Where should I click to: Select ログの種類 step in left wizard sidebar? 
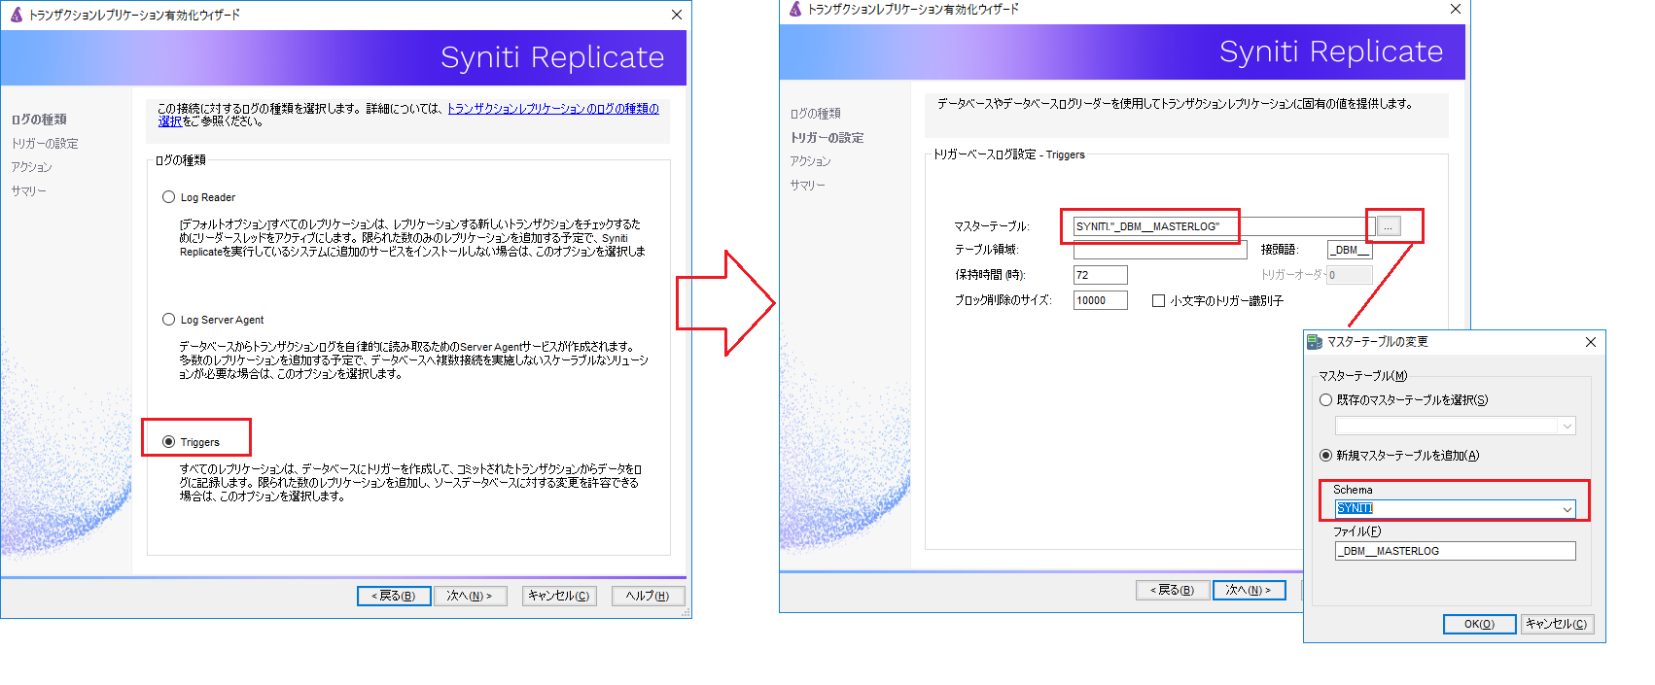(x=39, y=120)
